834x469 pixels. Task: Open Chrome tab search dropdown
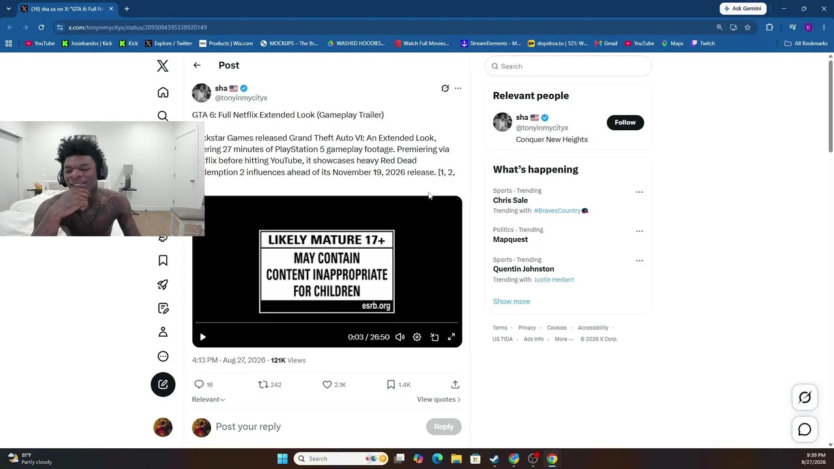[x=8, y=8]
